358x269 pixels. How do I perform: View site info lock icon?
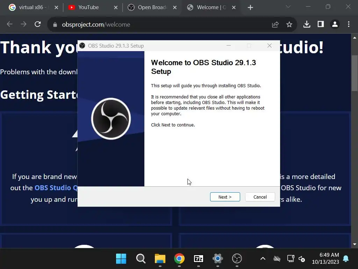(55, 25)
